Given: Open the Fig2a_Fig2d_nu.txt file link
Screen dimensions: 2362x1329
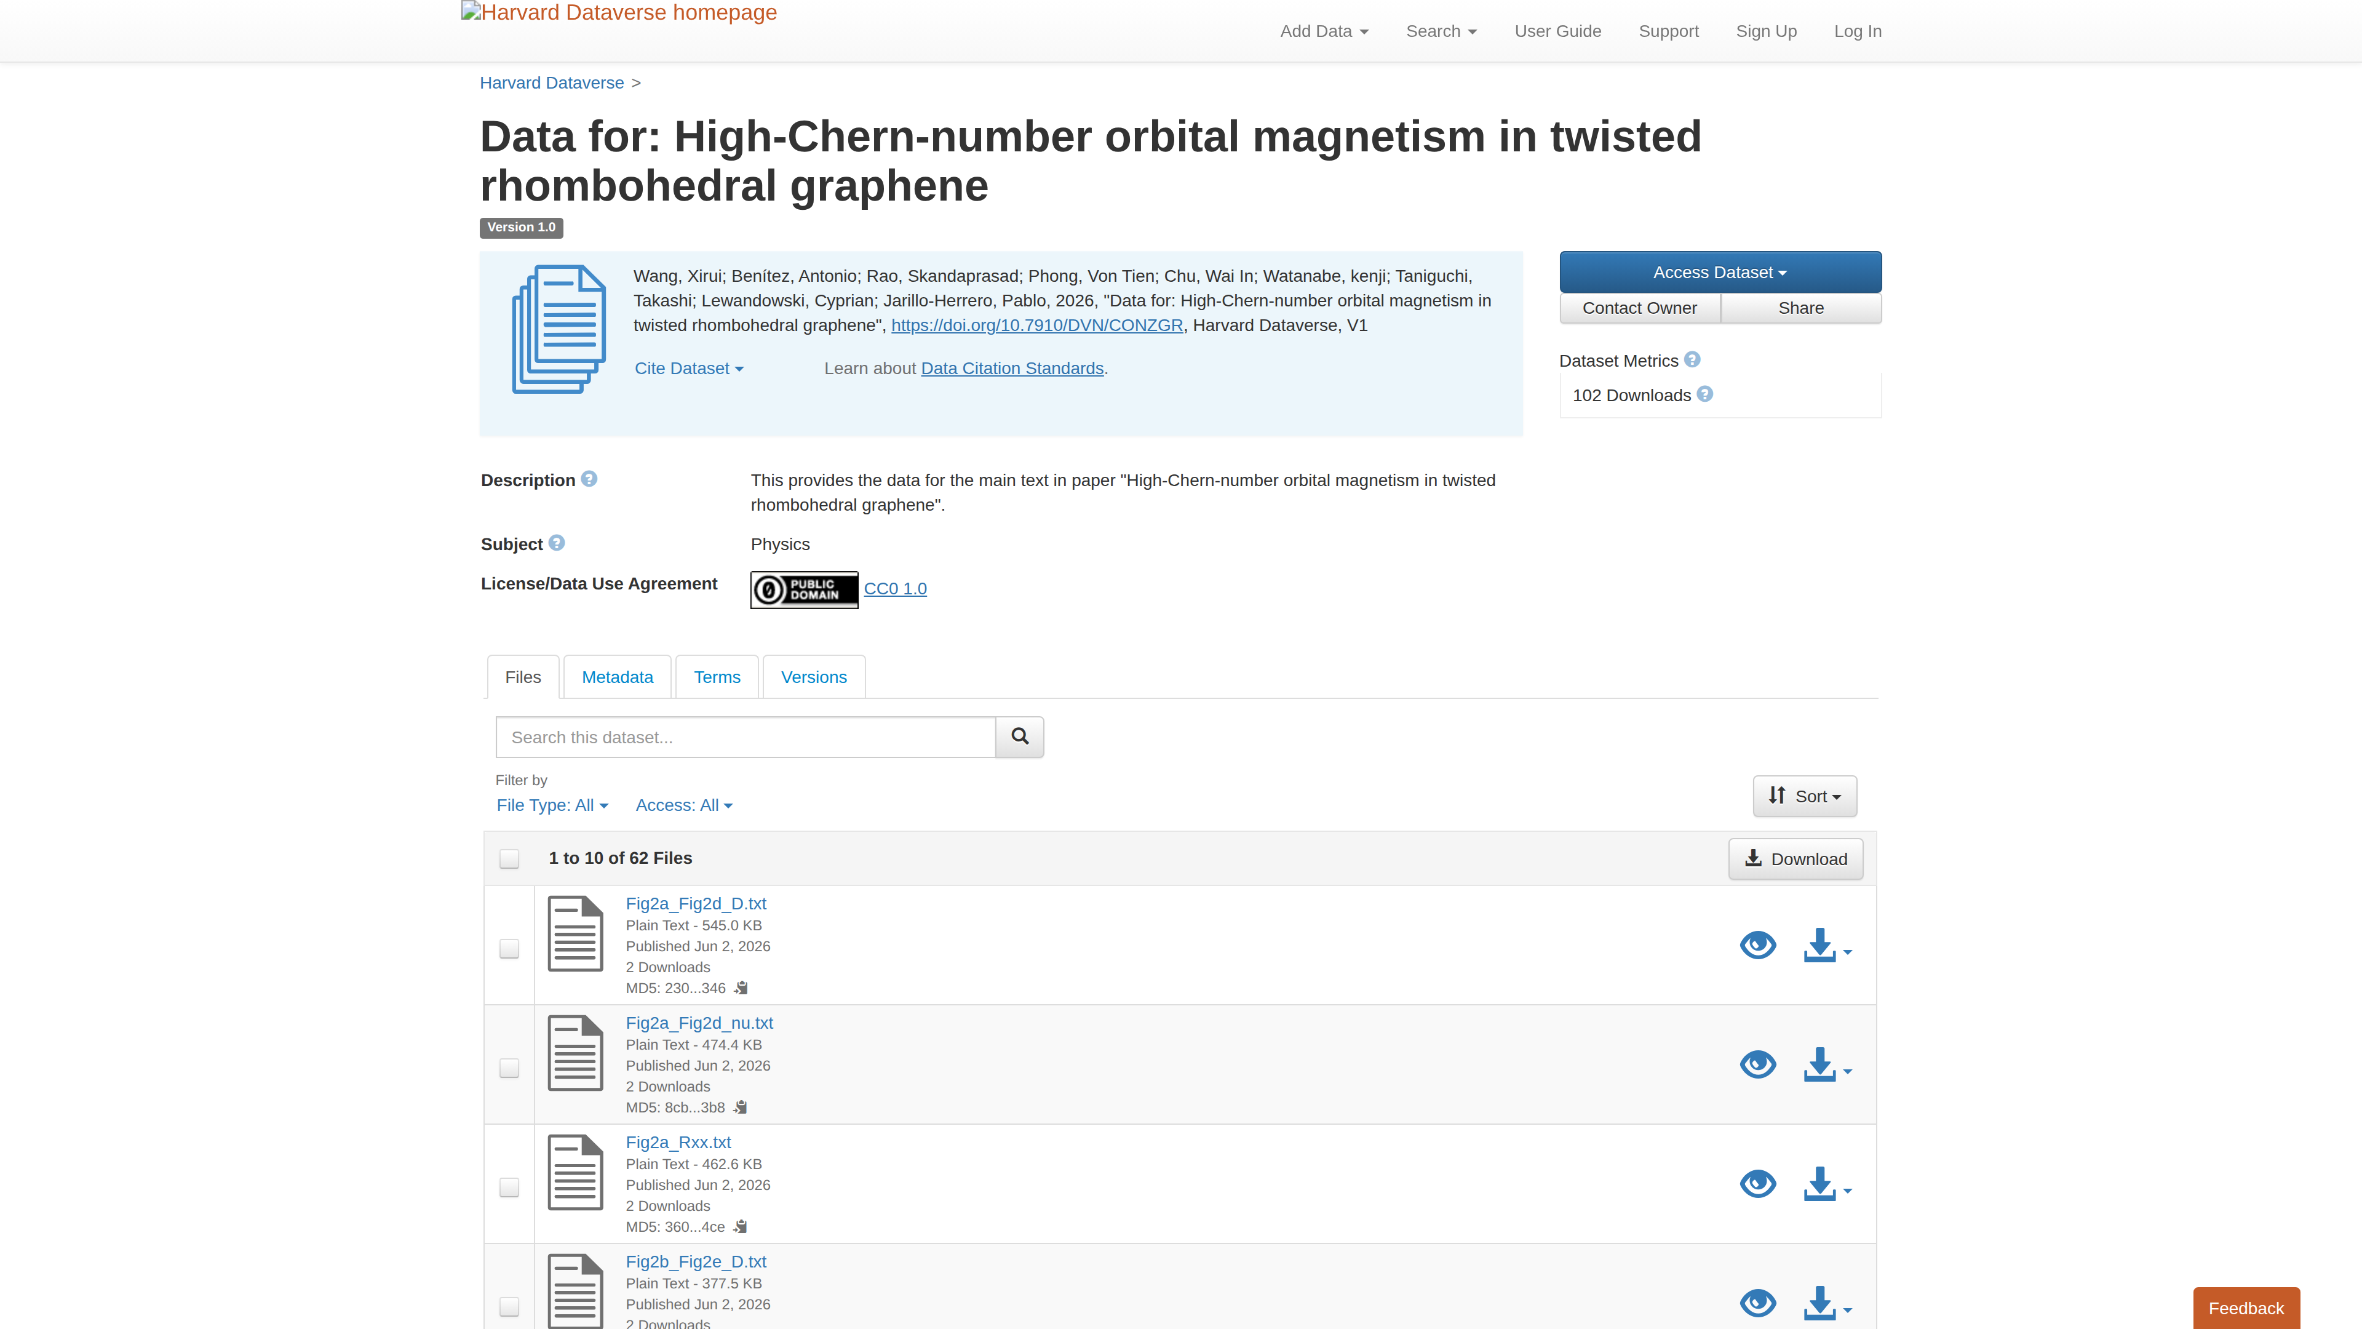Looking at the screenshot, I should click(x=699, y=1023).
